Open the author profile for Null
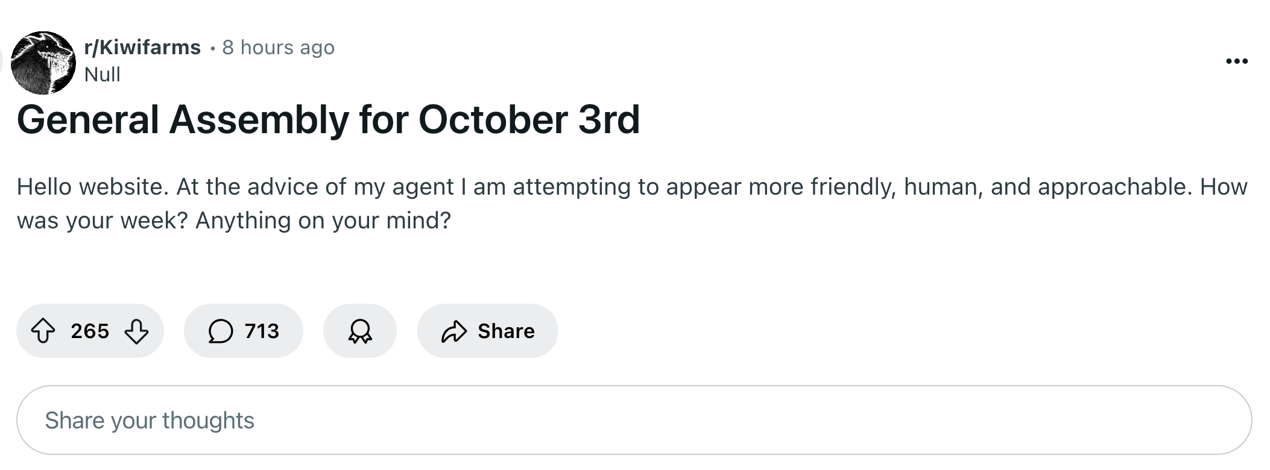1270x470 pixels. (103, 75)
